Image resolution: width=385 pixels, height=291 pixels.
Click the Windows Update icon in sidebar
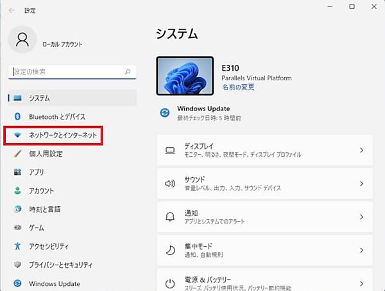pos(17,283)
